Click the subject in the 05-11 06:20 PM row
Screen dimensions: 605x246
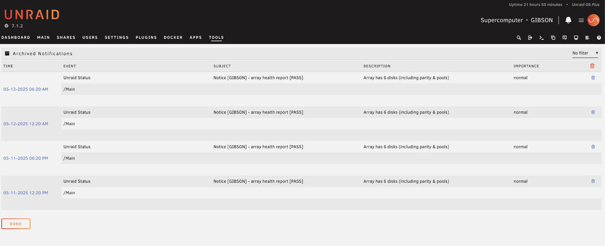pyautogui.click(x=258, y=147)
